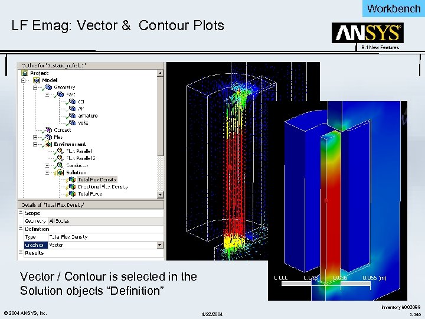
Task: Click the outline vertical scrollbar thumb
Action: click(160, 116)
